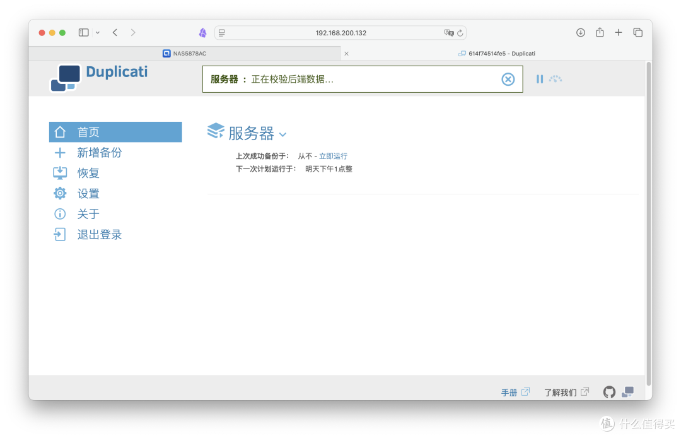Open the 关于 about page
Screen dimensions: 681x438
click(88, 214)
